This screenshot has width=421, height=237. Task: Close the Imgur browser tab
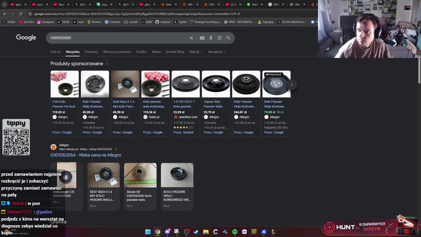(x=111, y=5)
